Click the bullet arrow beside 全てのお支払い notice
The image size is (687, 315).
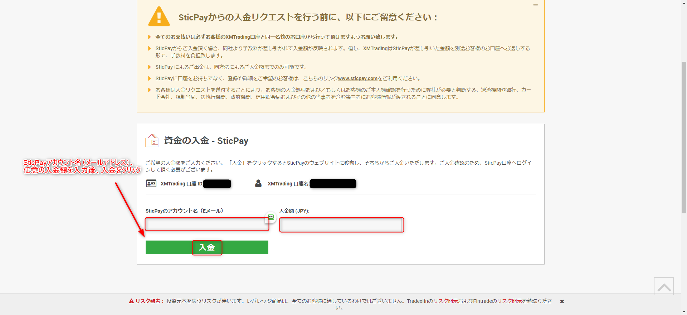(x=150, y=37)
